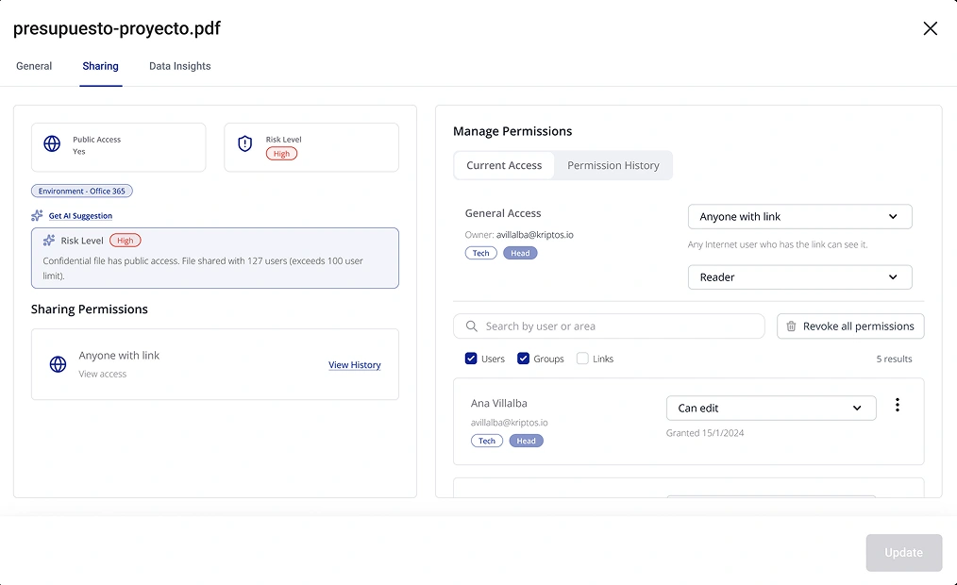The width and height of the screenshot is (957, 585).
Task: Open Ana Villalba's three-dot options menu
Action: tap(898, 404)
